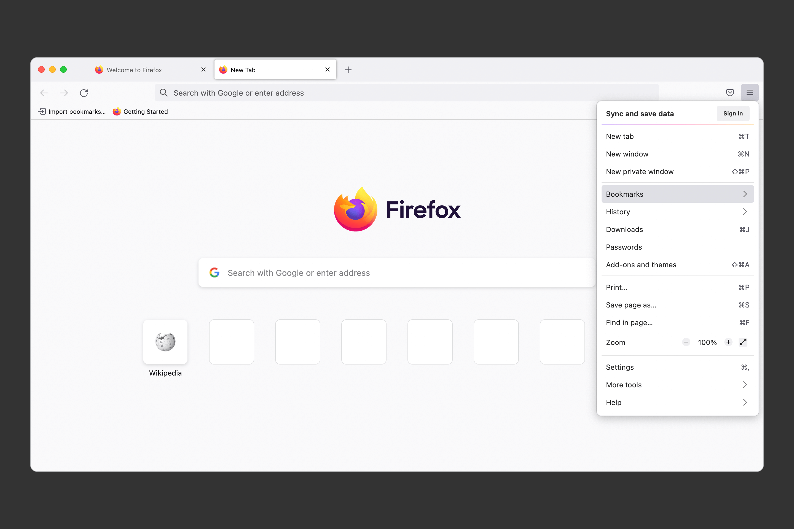The image size is (794, 529).
Task: Expand the Bookmarks submenu
Action: coord(678,194)
